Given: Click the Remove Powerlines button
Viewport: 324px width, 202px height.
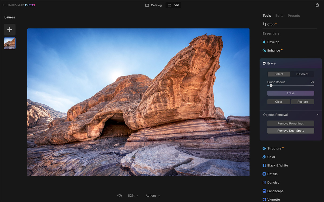Looking at the screenshot, I should [291, 124].
